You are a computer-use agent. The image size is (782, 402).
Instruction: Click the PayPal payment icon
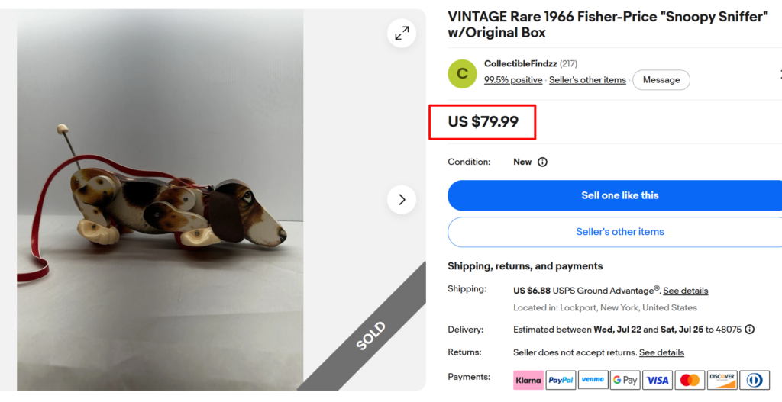point(561,380)
